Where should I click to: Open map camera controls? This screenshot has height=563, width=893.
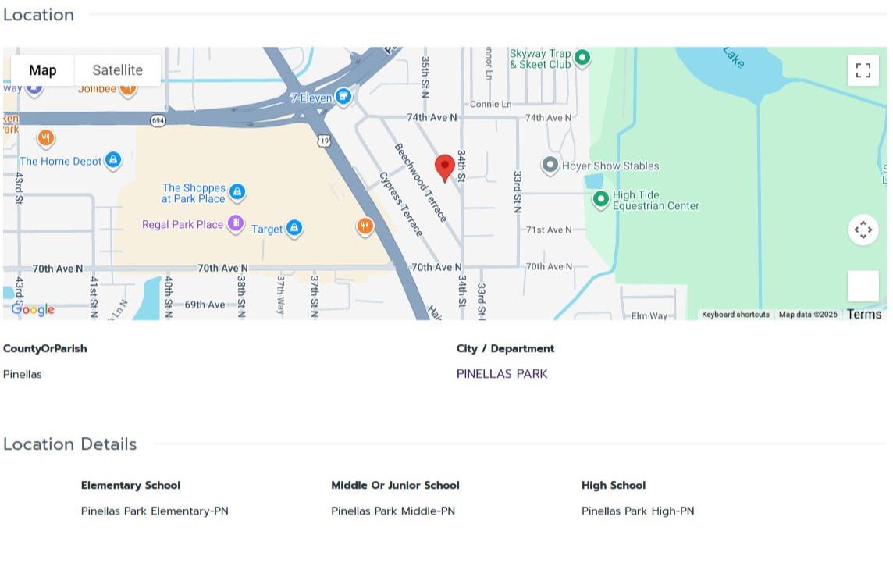coord(863,230)
